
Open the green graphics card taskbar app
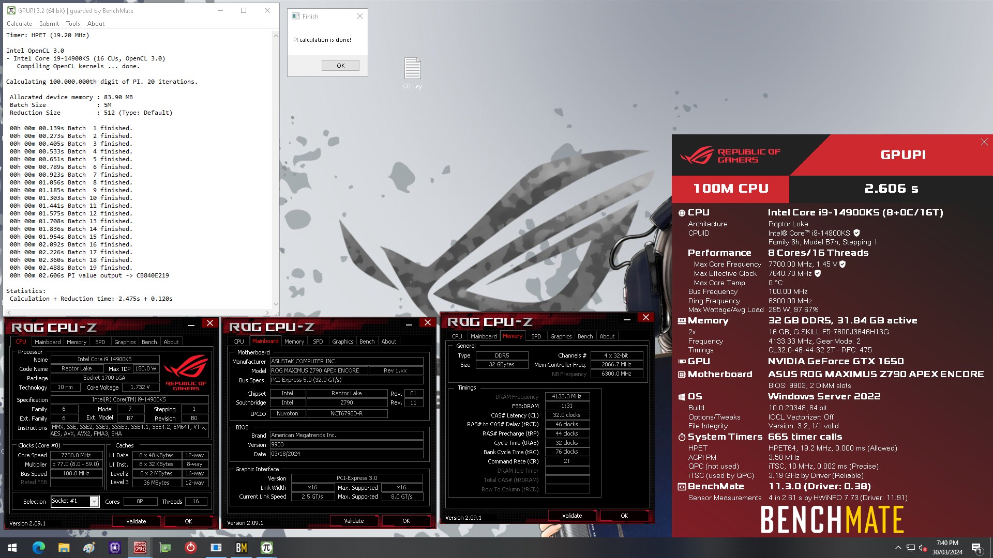[165, 548]
